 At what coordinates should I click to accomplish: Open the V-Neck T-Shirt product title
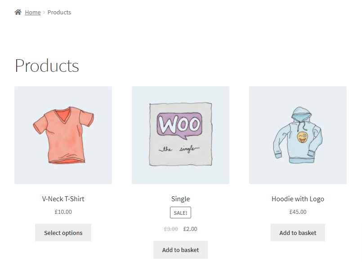point(63,199)
